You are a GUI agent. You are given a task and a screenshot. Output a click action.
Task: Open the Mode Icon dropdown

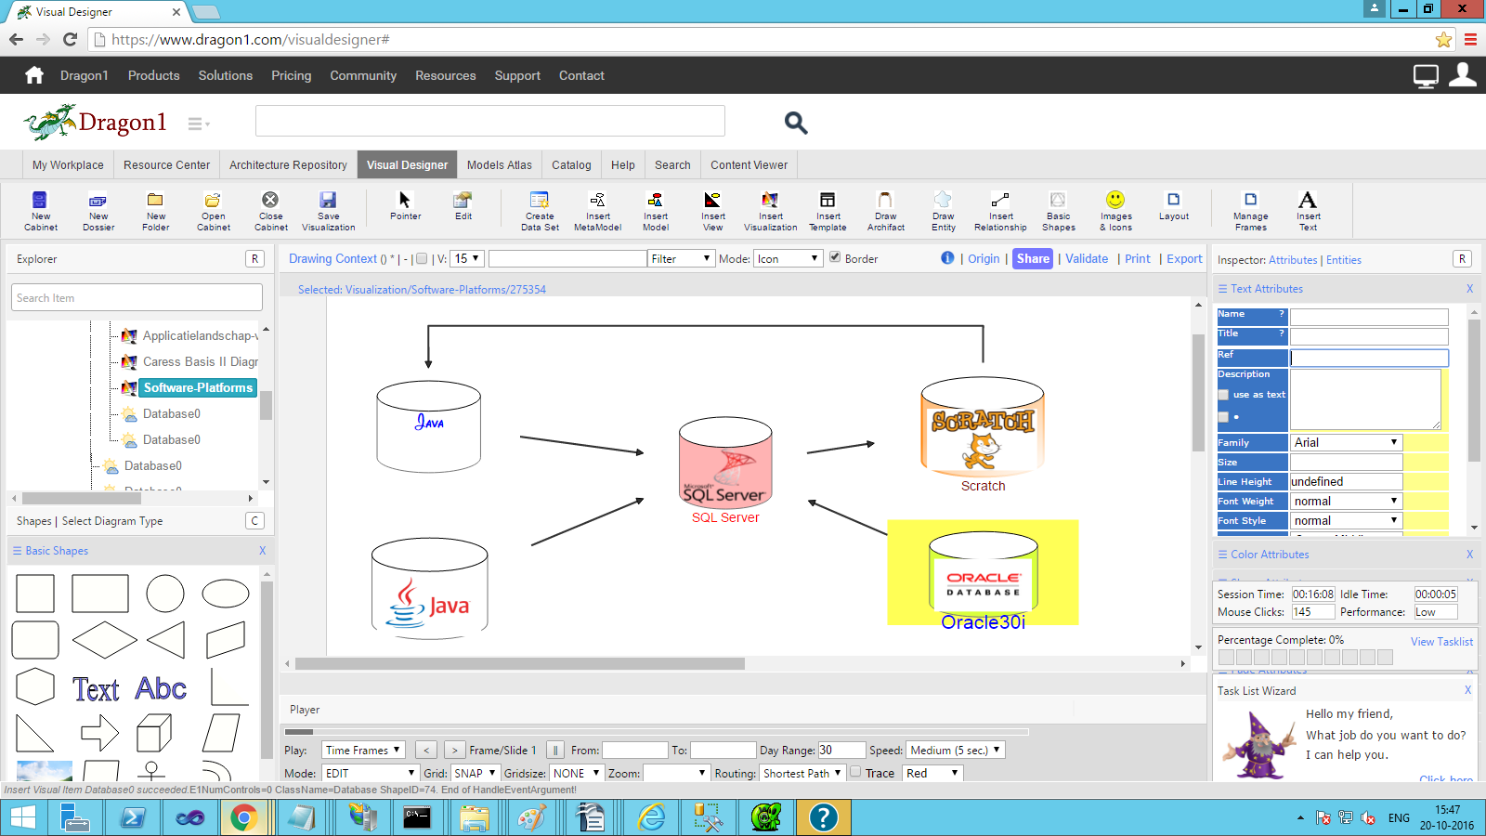click(788, 258)
